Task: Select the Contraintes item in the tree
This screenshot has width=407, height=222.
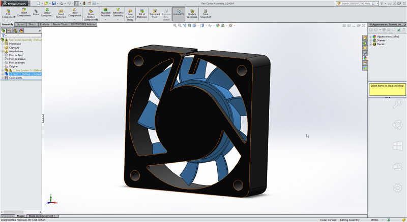Action: pos(16,78)
